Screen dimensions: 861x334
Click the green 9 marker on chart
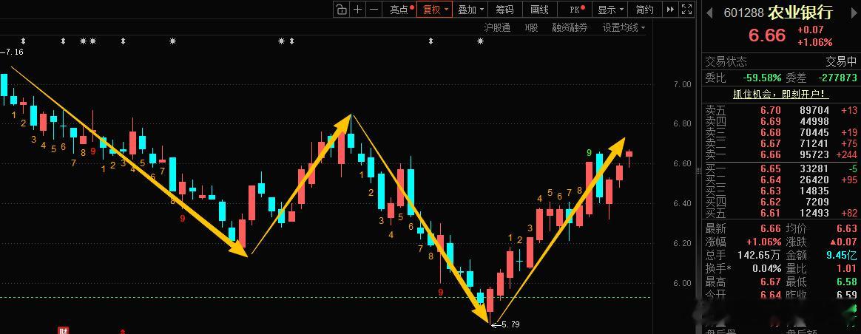click(x=589, y=152)
